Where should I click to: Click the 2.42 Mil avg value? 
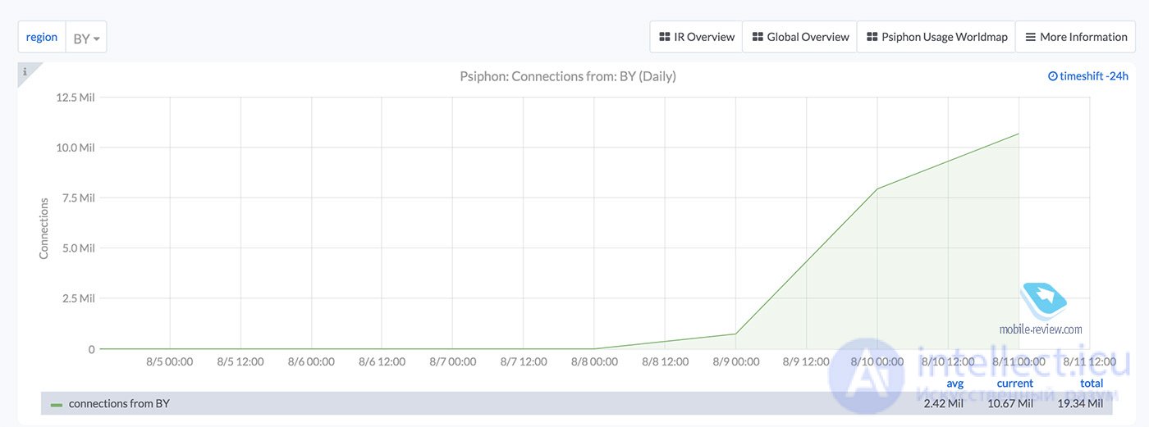(x=944, y=403)
